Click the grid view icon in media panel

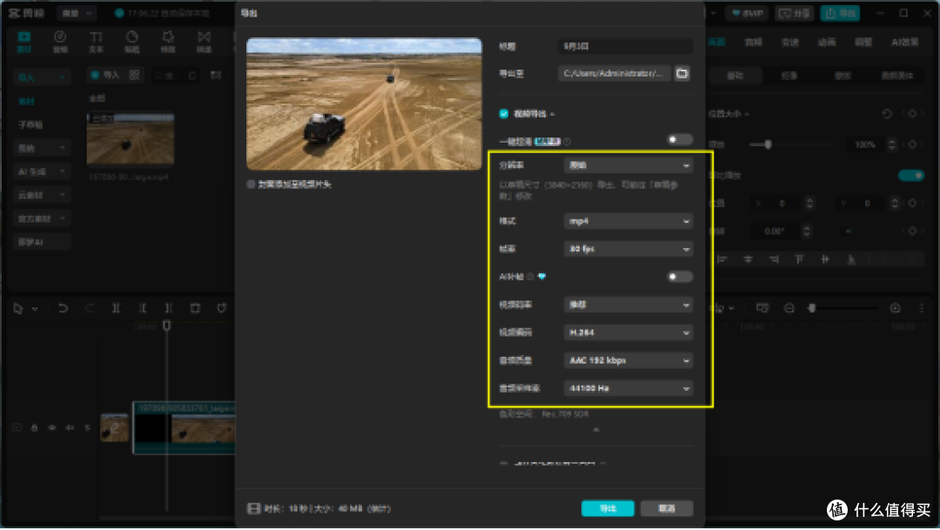134,75
